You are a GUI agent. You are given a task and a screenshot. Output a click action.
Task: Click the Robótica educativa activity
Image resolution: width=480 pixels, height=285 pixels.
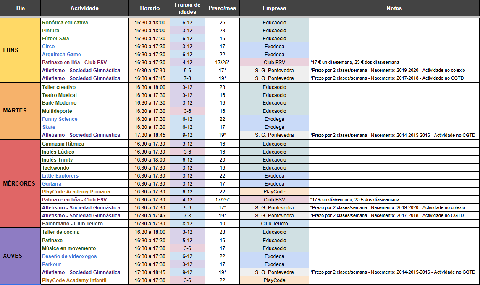[84, 22]
